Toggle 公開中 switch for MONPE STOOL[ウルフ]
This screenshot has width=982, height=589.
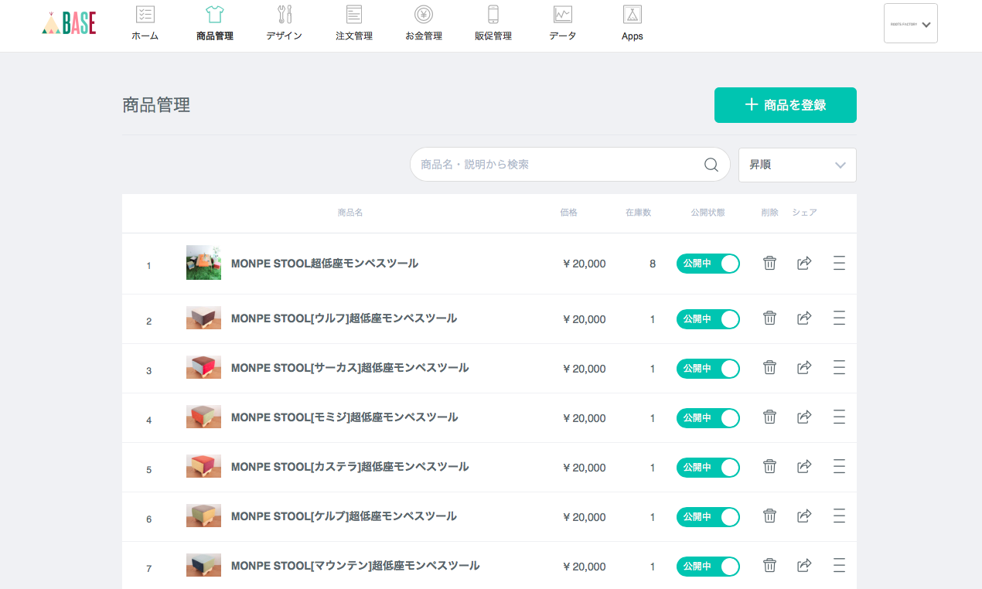coord(708,319)
